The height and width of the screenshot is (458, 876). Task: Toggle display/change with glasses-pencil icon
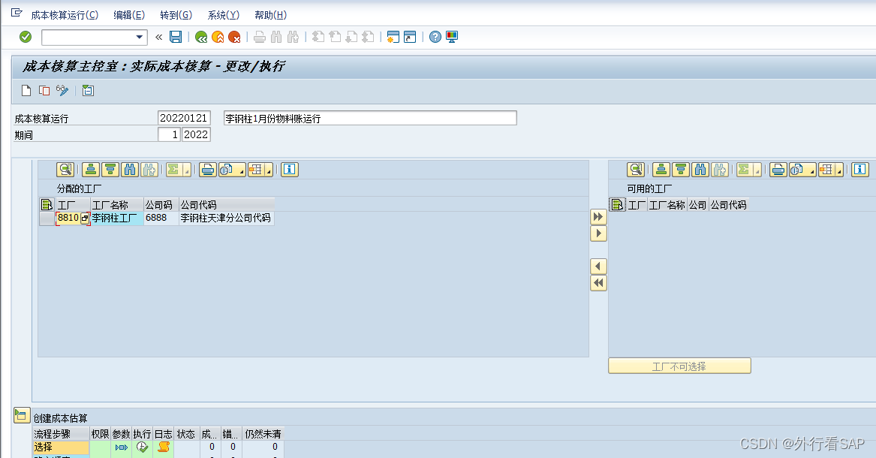[62, 91]
